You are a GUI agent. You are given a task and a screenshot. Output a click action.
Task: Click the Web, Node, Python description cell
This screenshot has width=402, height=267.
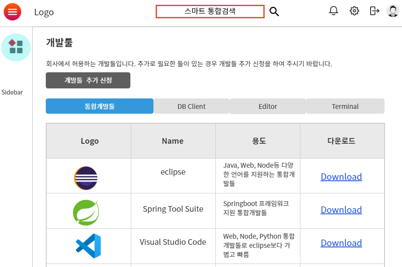point(259,245)
